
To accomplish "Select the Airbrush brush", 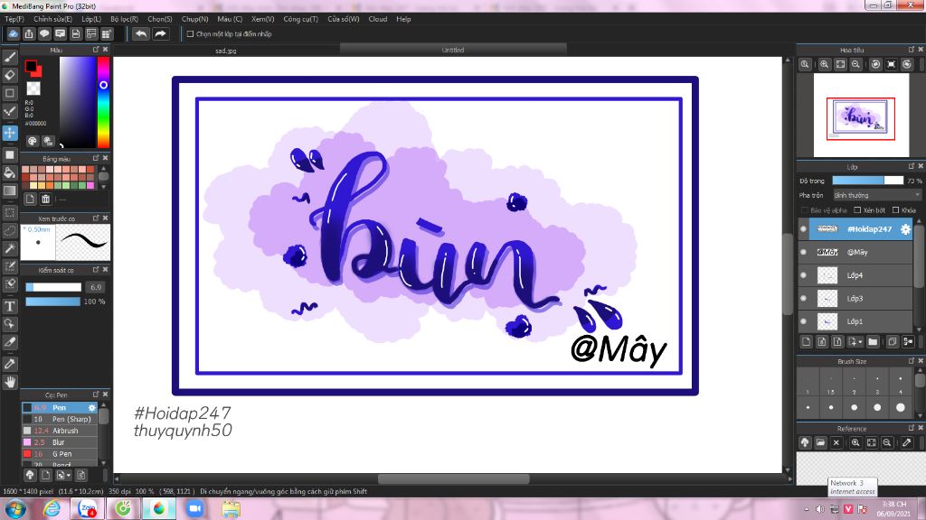I will (x=59, y=431).
